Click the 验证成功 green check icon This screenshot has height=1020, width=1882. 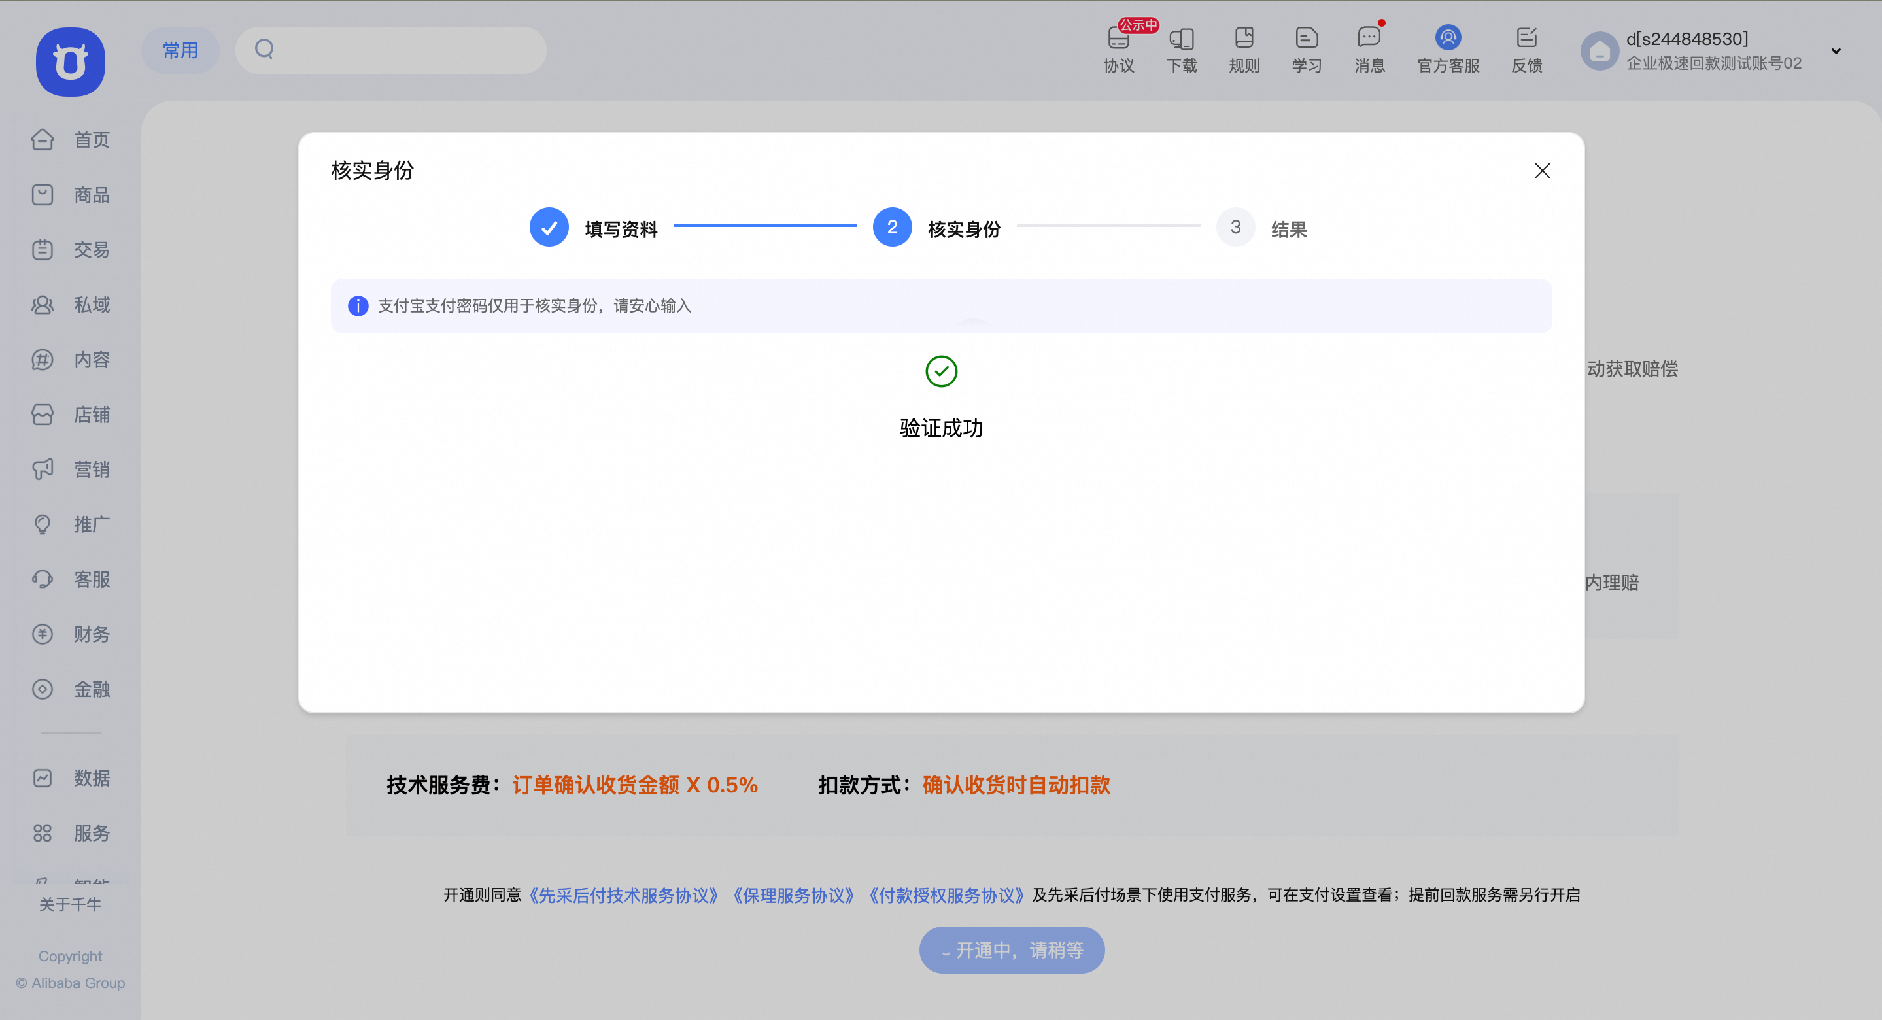click(941, 371)
